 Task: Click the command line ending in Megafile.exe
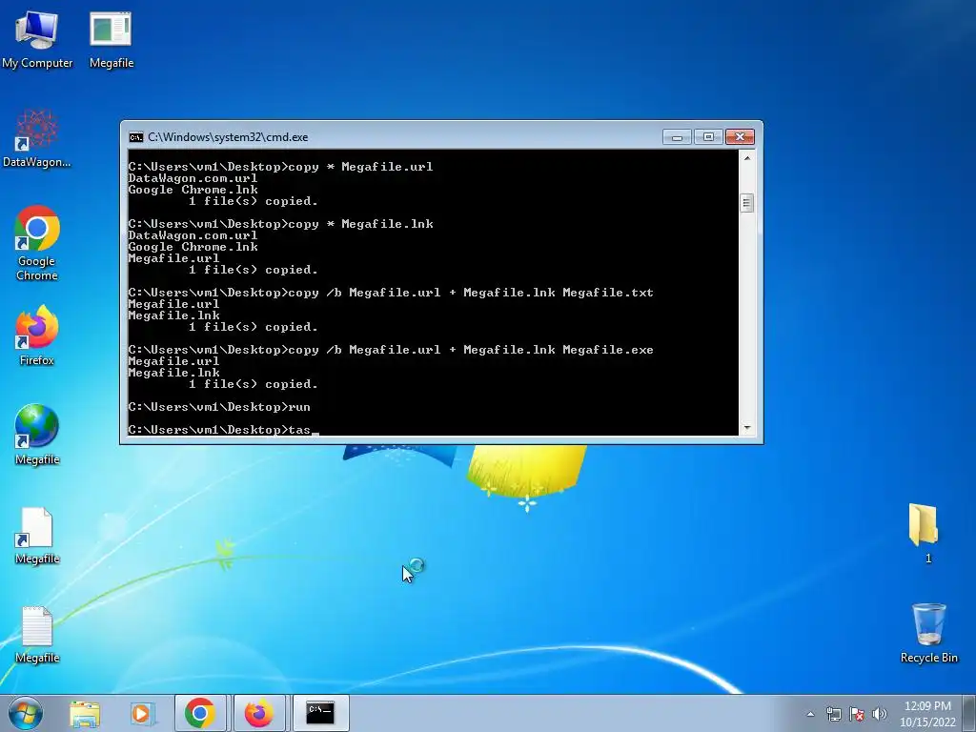click(x=391, y=350)
